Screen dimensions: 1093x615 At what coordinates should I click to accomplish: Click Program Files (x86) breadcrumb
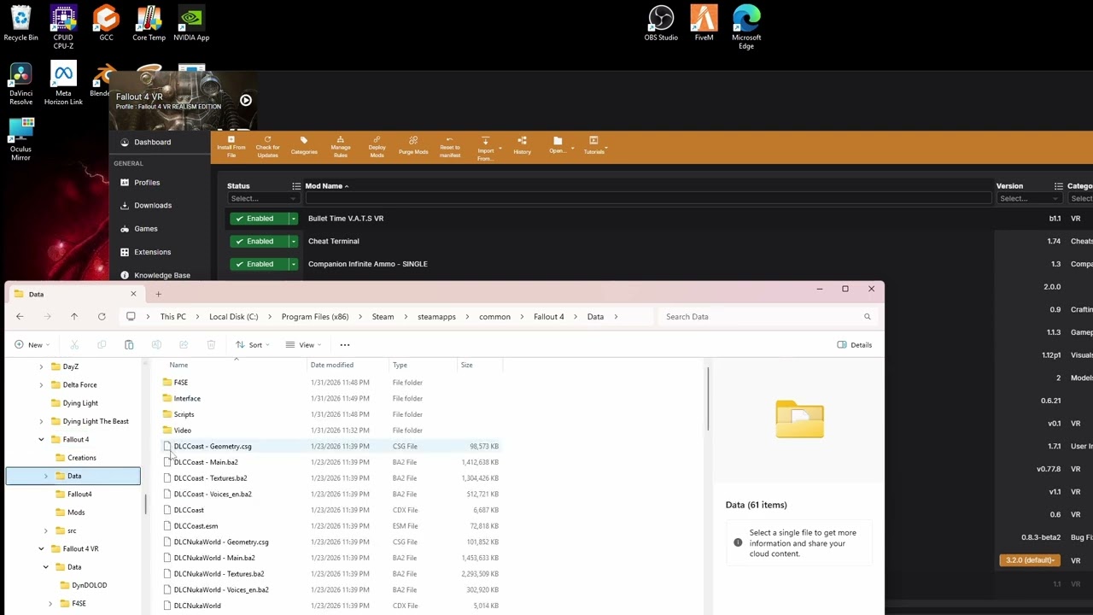pyautogui.click(x=315, y=317)
